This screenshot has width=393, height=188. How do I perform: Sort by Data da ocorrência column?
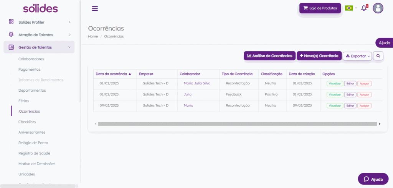point(114,74)
